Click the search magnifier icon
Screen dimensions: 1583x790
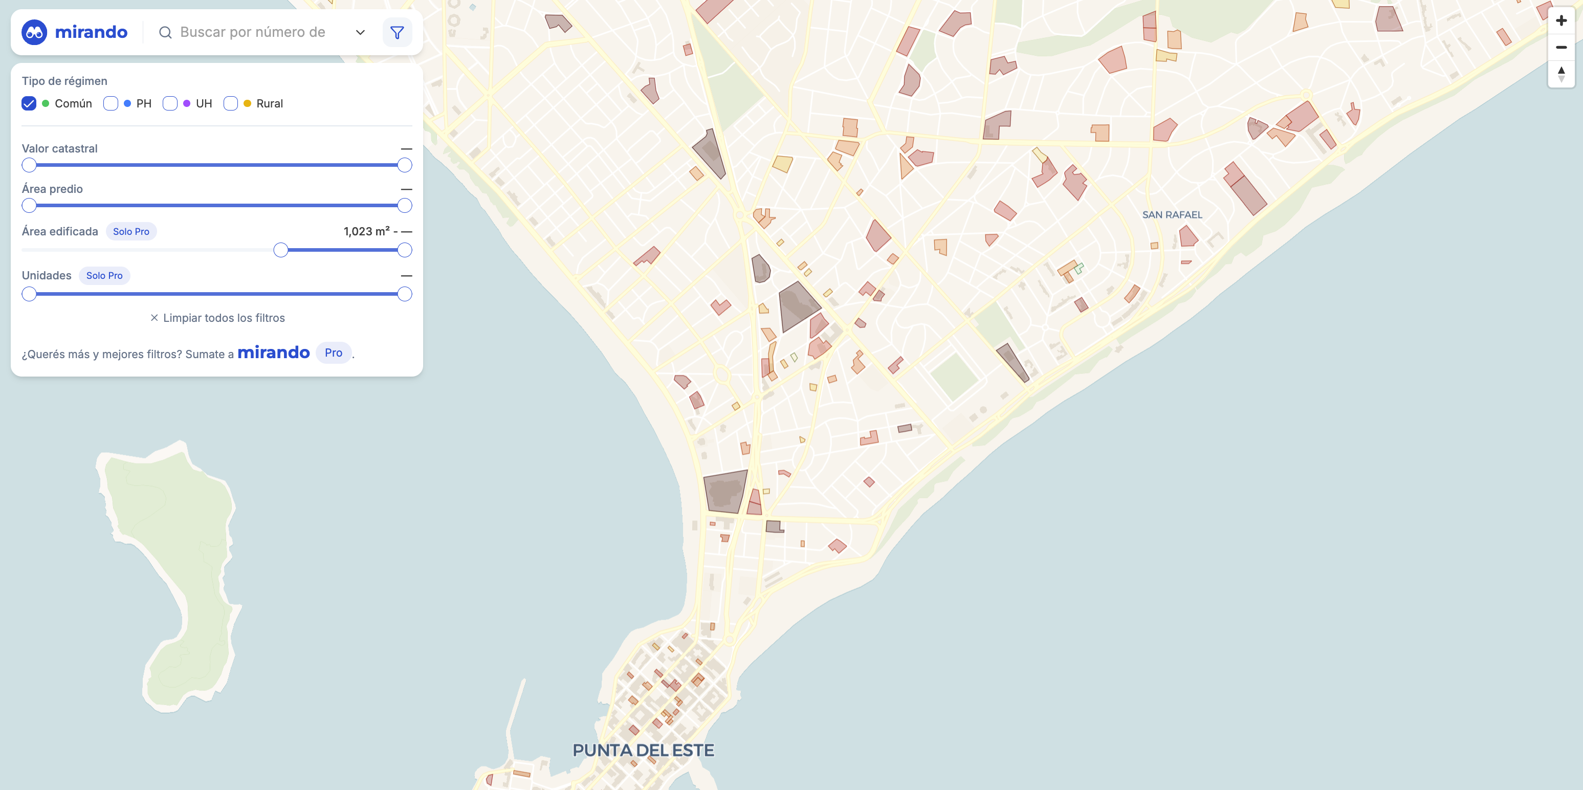[165, 33]
